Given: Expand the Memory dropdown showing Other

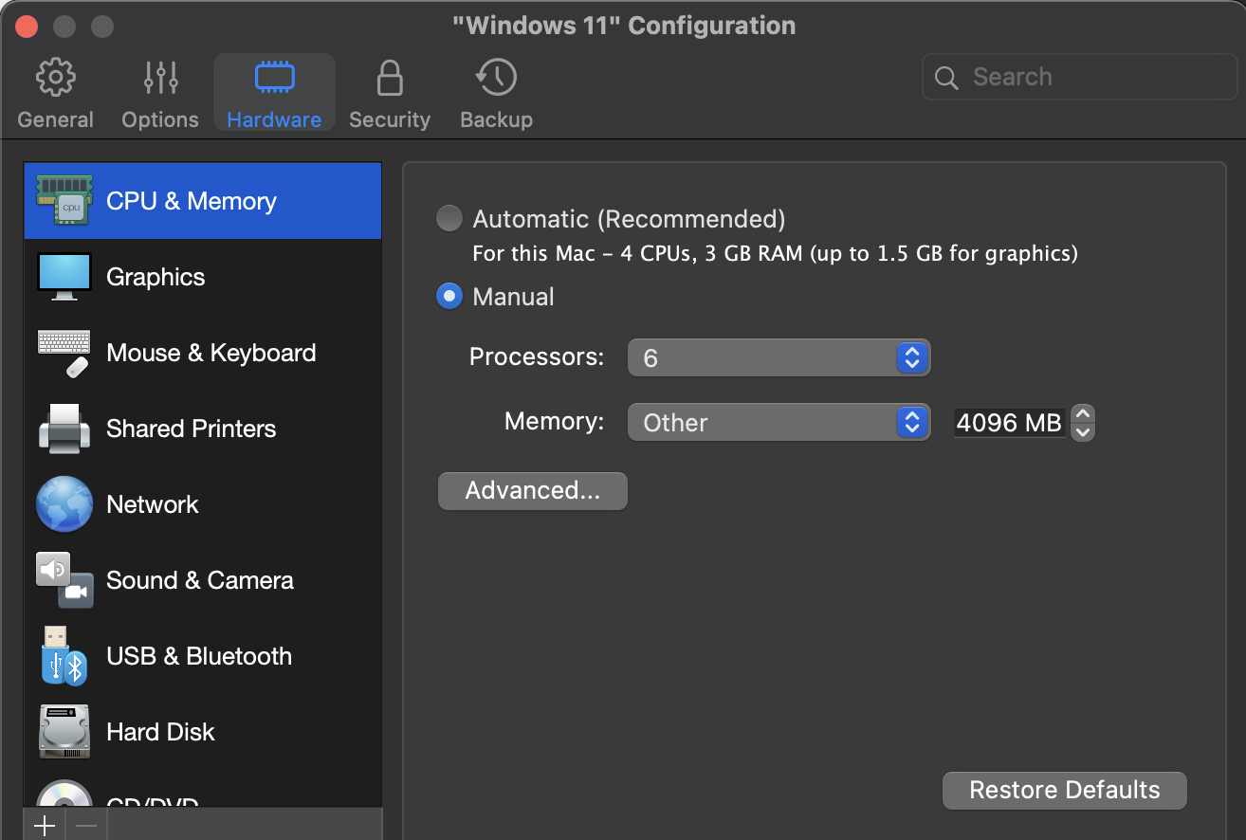Looking at the screenshot, I should (x=778, y=422).
